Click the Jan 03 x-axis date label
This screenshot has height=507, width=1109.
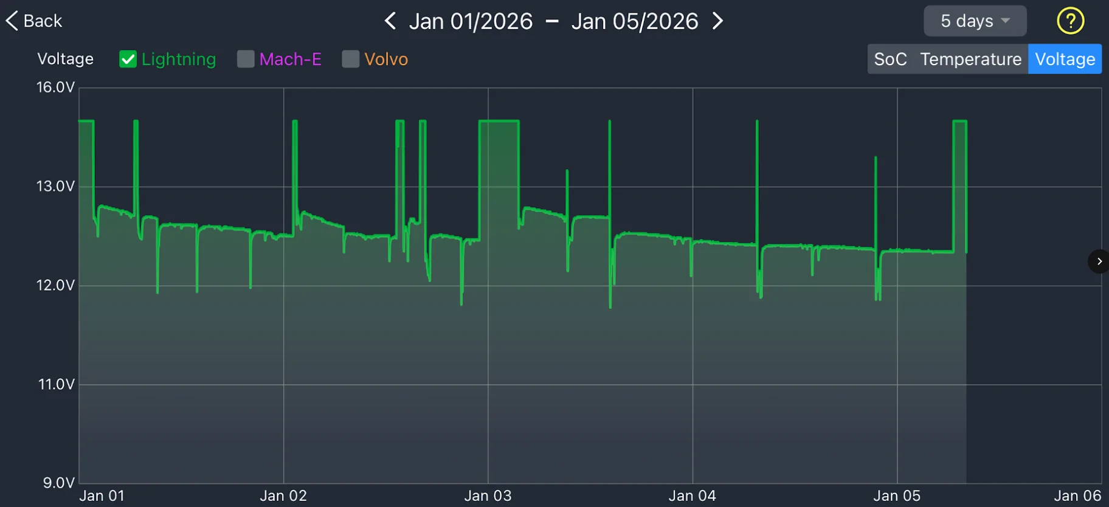[488, 496]
